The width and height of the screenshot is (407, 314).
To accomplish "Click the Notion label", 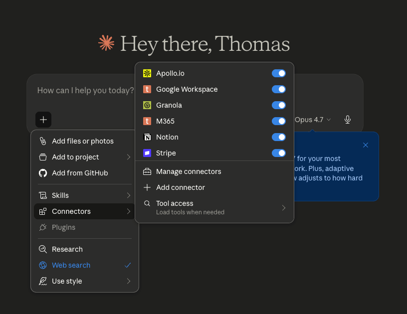I will 167,137.
